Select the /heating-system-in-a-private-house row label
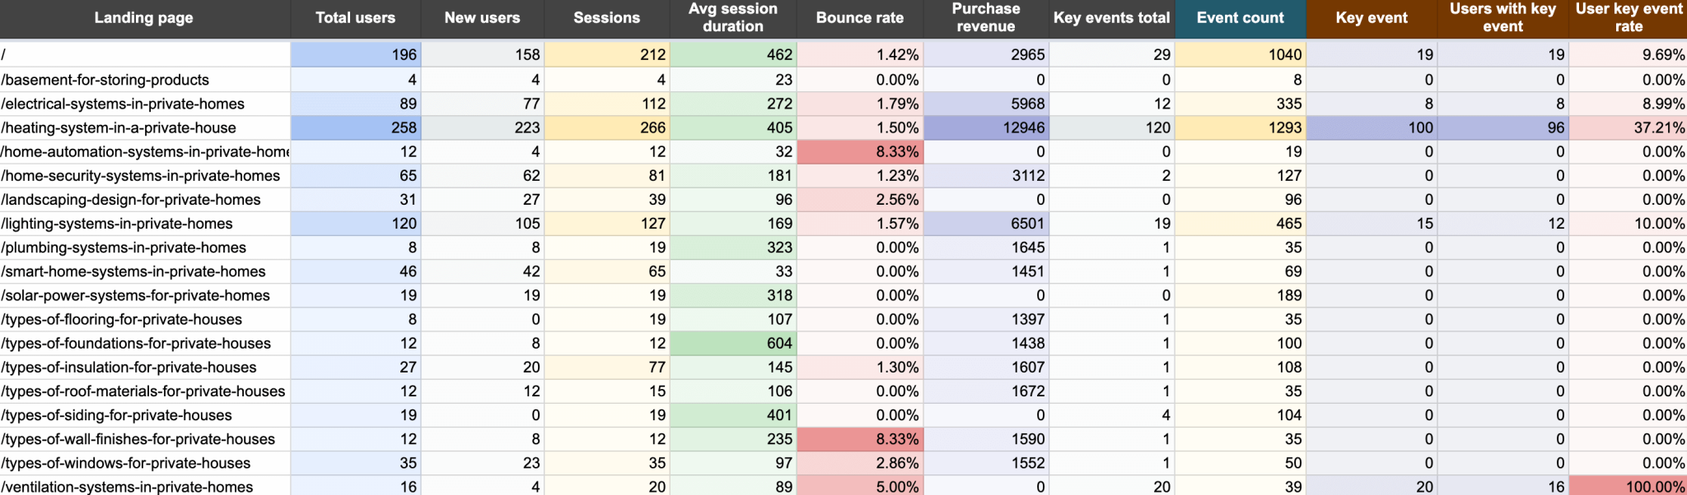Screen dimensions: 1687x495 [x=119, y=127]
